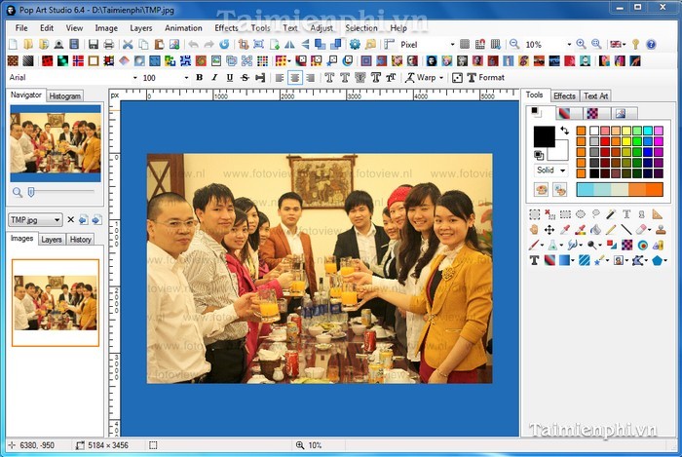Image resolution: width=682 pixels, height=457 pixels.
Task: Select the Eyedropper color picker tool
Action: [565, 230]
